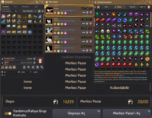
Task: Select the Grup sort radio option
Action: coord(120,7)
